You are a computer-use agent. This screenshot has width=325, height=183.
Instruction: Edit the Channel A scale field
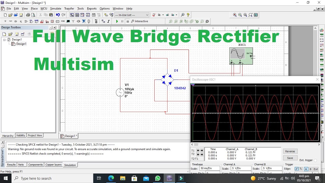pos(241,168)
